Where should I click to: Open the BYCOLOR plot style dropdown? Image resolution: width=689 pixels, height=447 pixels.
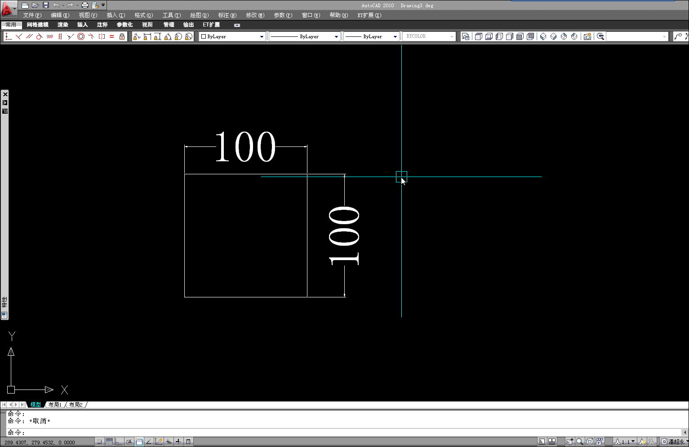[429, 36]
